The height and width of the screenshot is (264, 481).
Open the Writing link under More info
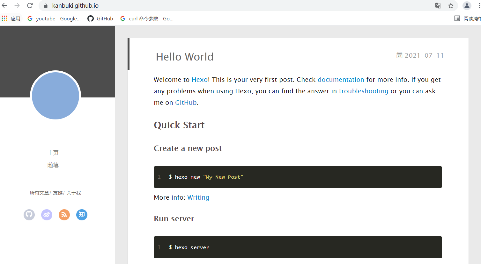[198, 197]
